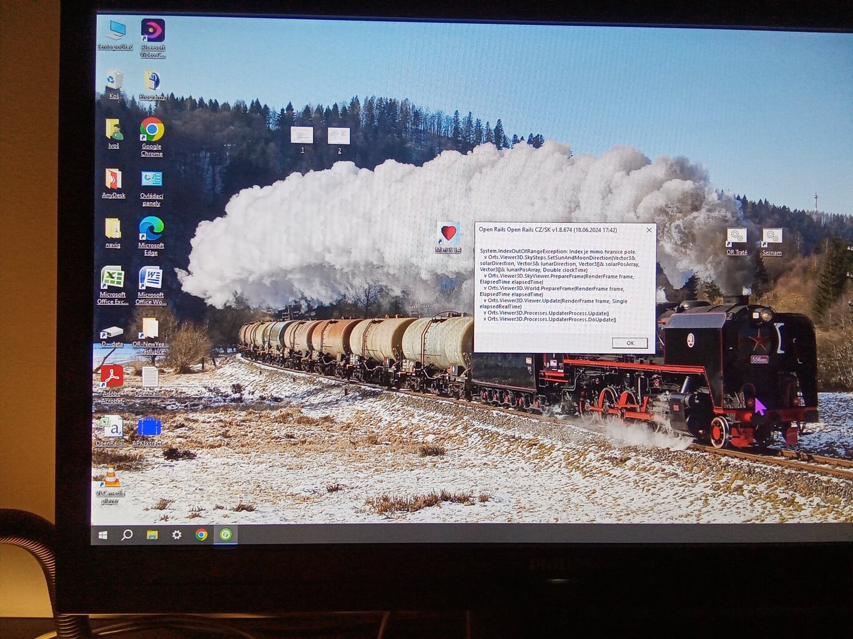Open taskbar search magnifier
Screen dimensions: 853x639
click(127, 535)
